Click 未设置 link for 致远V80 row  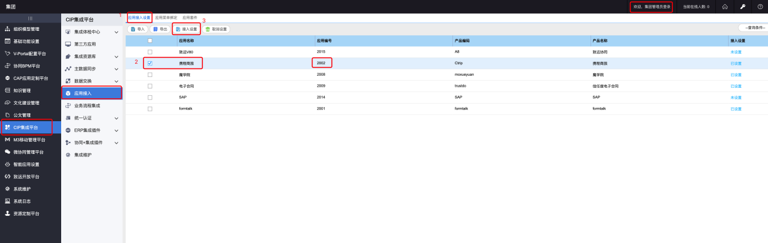736,52
